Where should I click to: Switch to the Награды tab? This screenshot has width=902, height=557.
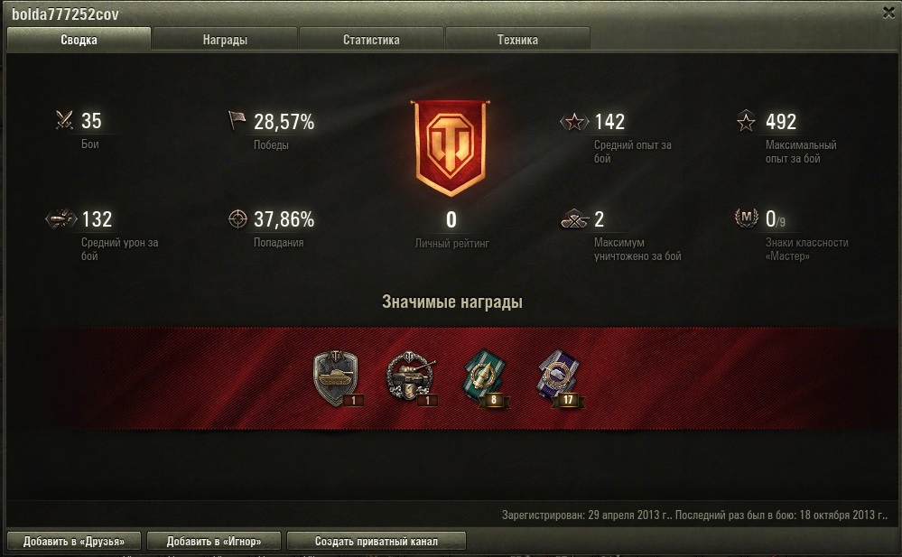pos(225,39)
